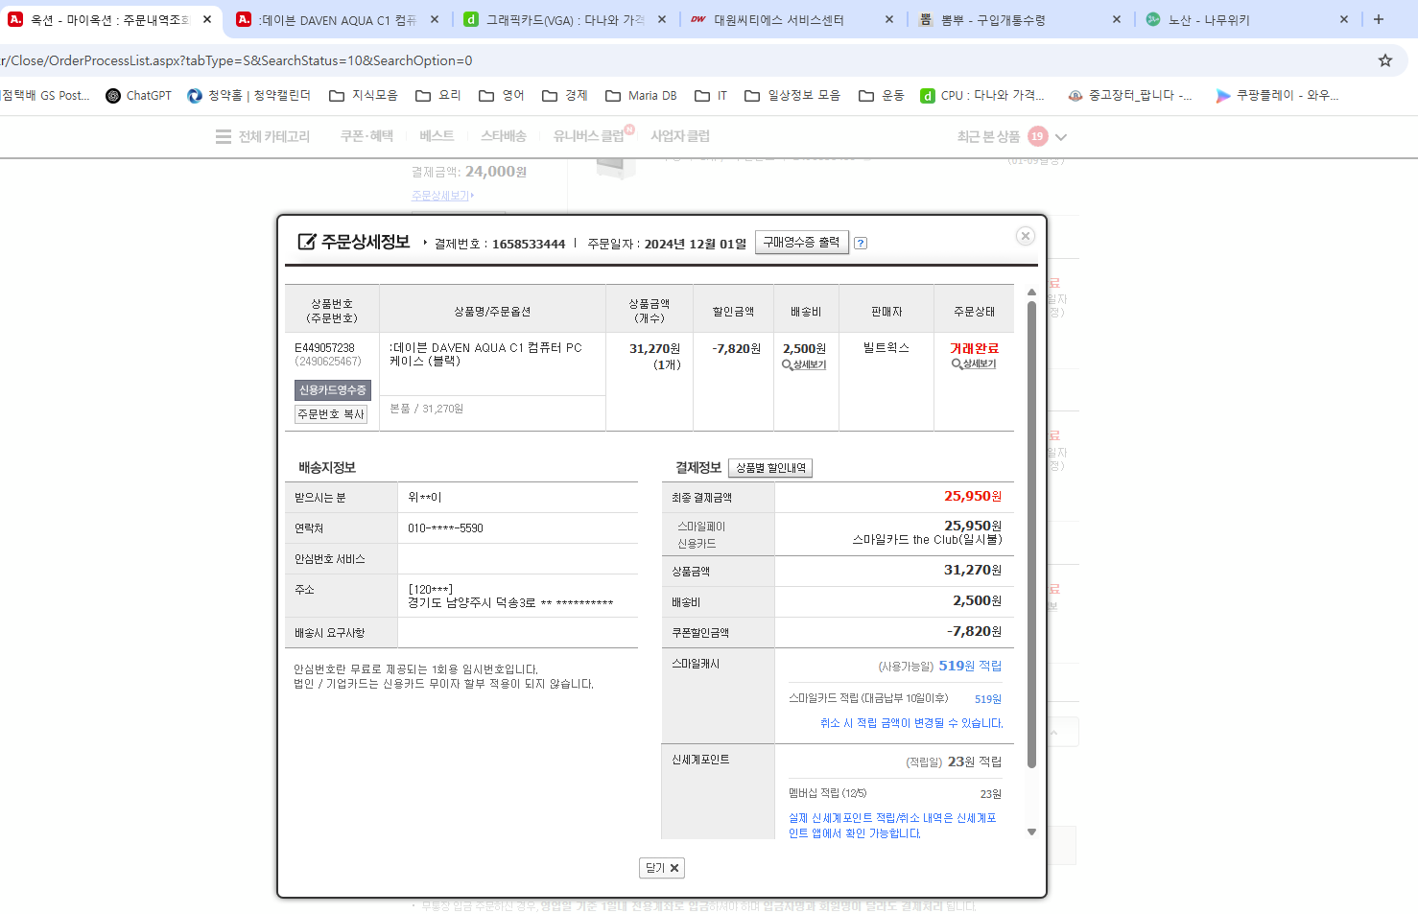The height and width of the screenshot is (914, 1418).
Task: Open 상세보기 under the 2,500원 shipping fee
Action: click(x=804, y=365)
